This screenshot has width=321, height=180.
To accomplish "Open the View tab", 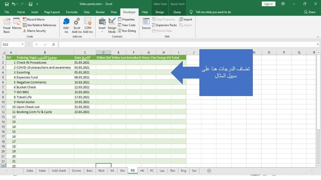I will click(x=114, y=12).
